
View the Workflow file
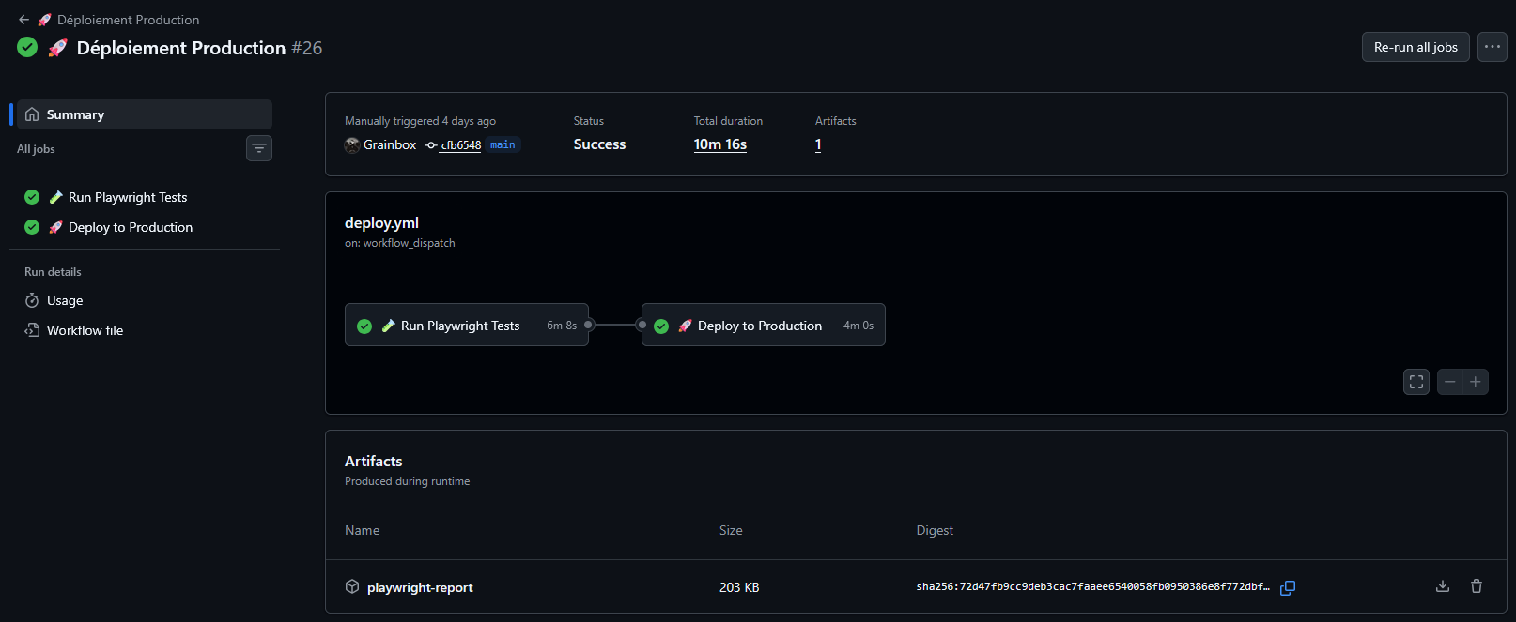[x=85, y=330]
